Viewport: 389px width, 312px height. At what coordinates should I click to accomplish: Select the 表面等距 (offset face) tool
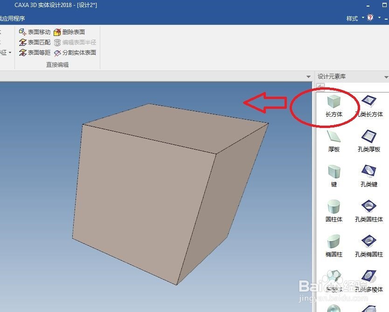pos(35,53)
